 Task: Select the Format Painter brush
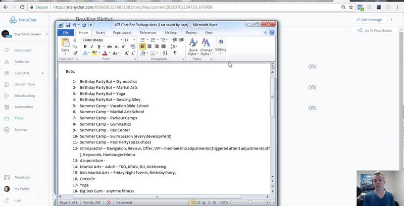[75, 53]
